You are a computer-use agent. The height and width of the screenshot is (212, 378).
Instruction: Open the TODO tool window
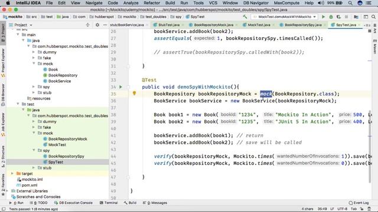(38, 203)
